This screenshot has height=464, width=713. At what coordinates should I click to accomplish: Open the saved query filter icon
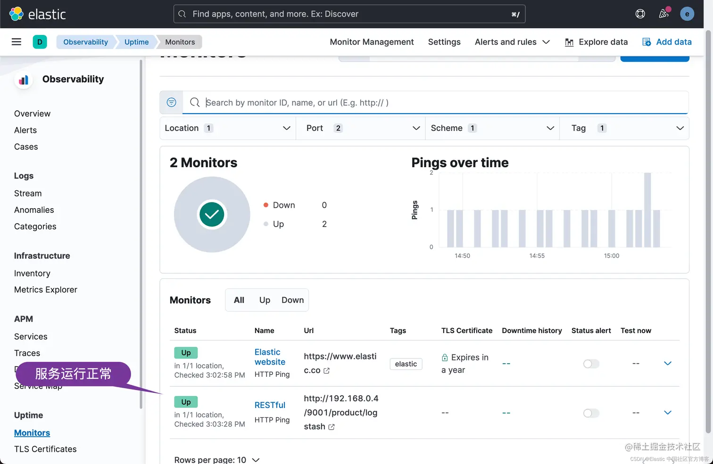171,102
